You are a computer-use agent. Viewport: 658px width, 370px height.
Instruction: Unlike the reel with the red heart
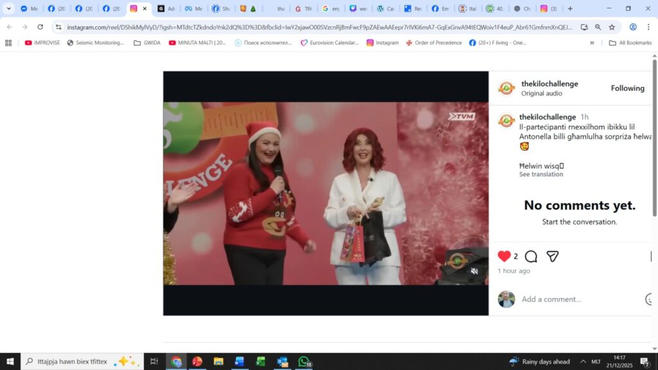coord(504,256)
